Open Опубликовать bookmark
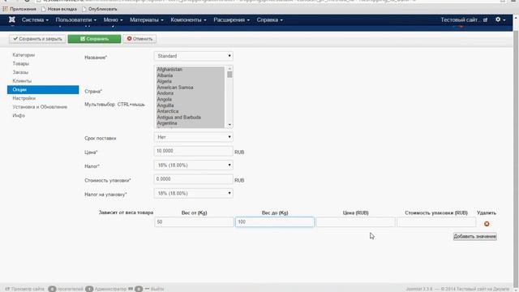The image size is (519, 292). tap(100, 9)
